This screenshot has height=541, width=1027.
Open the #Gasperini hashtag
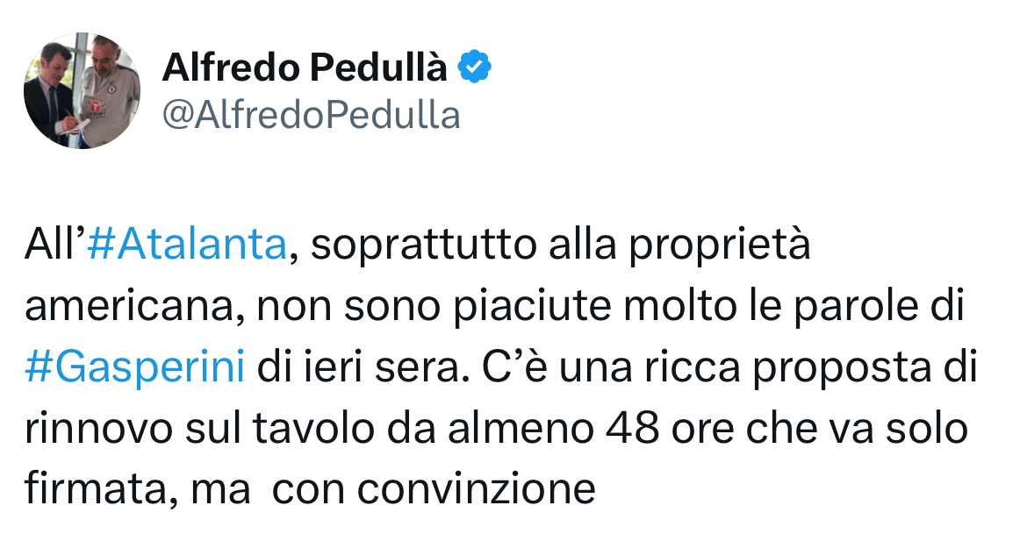coord(135,367)
